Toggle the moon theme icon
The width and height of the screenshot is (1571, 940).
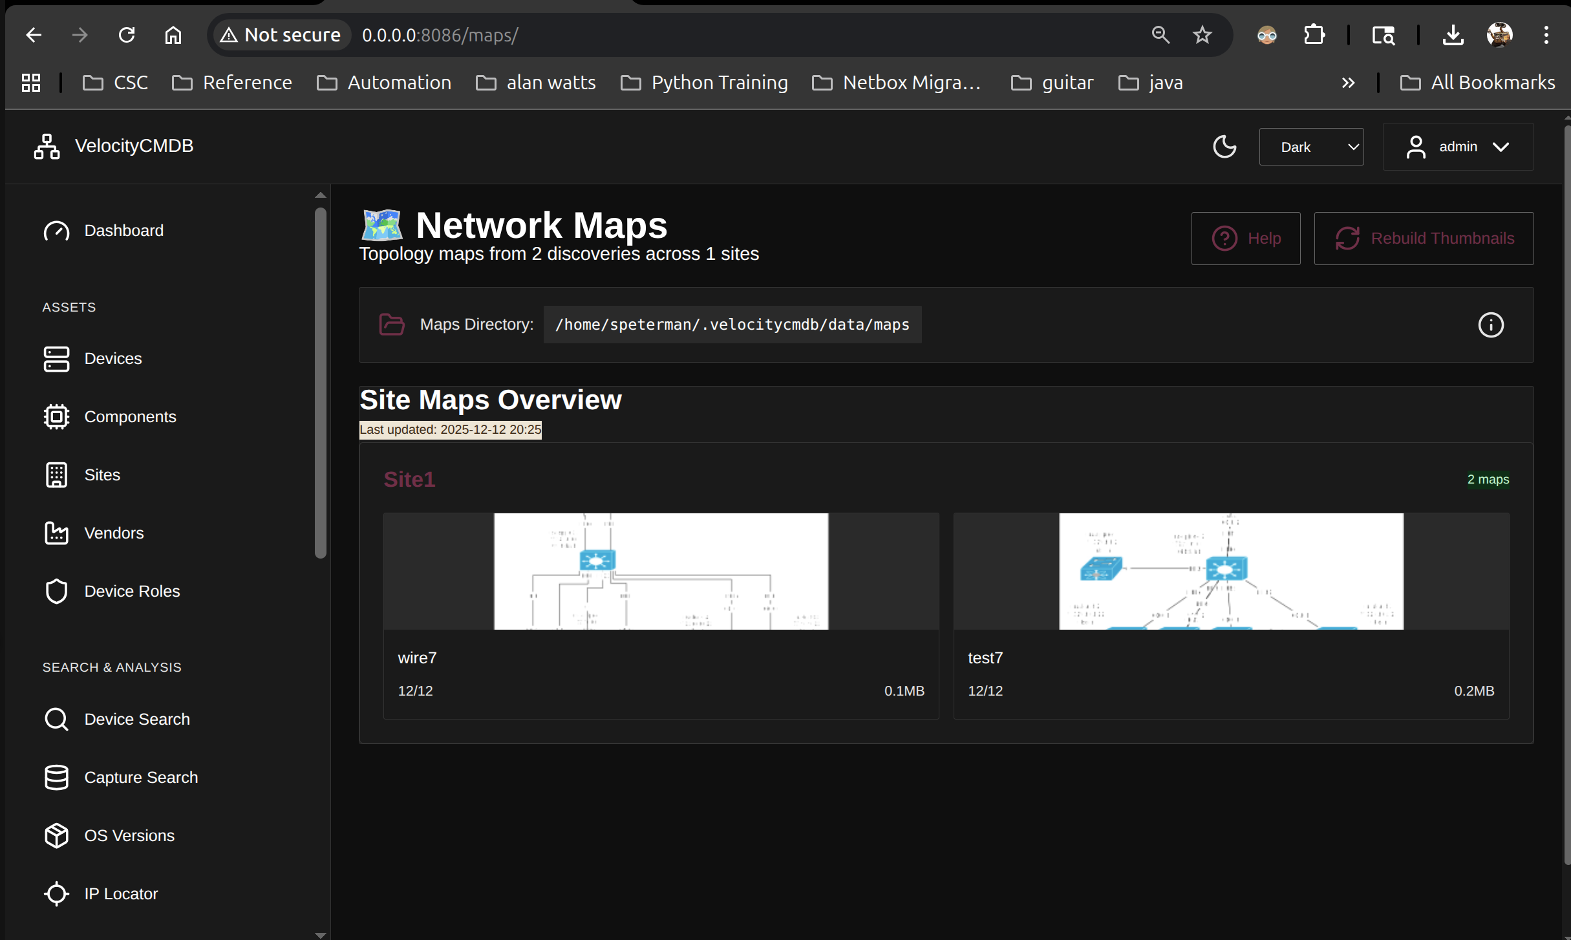pyautogui.click(x=1224, y=147)
